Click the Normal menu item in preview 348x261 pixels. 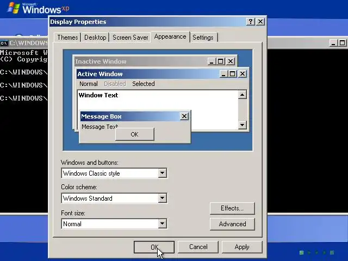89,84
